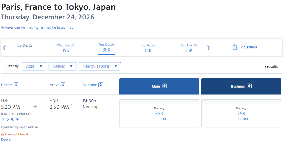This screenshot has height=142, width=284.
Task: Click the Wi-Fi amenity icon
Action: [x=17, y=119]
